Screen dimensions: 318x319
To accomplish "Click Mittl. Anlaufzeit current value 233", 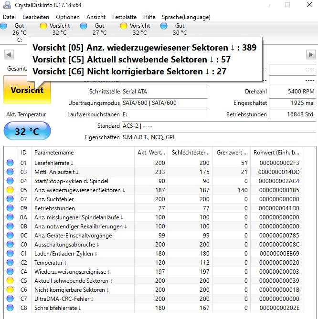I will point(160,172).
